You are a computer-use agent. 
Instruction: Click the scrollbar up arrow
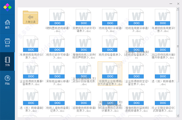(x=177, y=9)
